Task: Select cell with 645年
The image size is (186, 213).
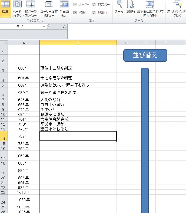Action: 24,100
